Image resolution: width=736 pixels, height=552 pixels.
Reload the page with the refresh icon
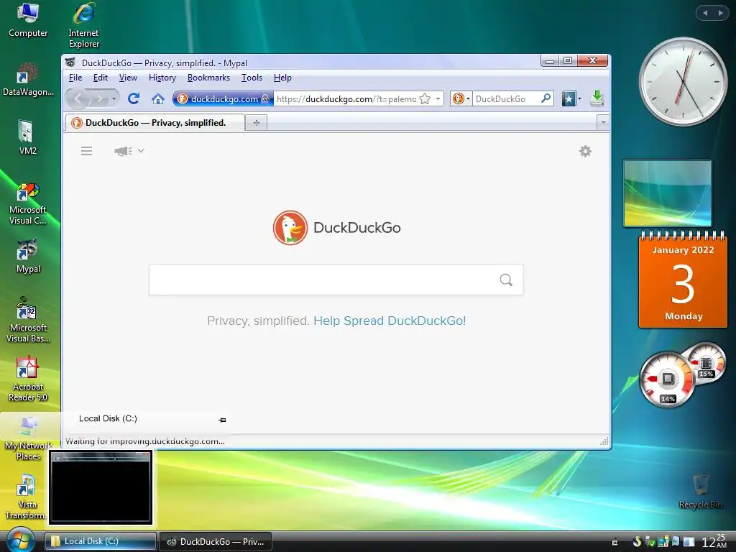click(x=133, y=98)
